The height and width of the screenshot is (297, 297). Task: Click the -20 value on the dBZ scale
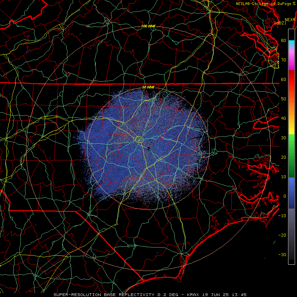pos(282,235)
